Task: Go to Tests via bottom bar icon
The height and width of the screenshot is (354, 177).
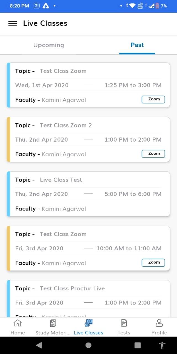Action: click(x=124, y=323)
